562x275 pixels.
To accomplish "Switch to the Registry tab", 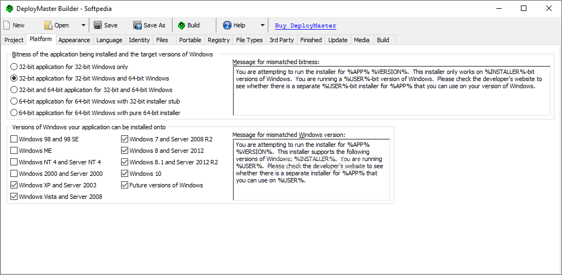I will (x=219, y=40).
